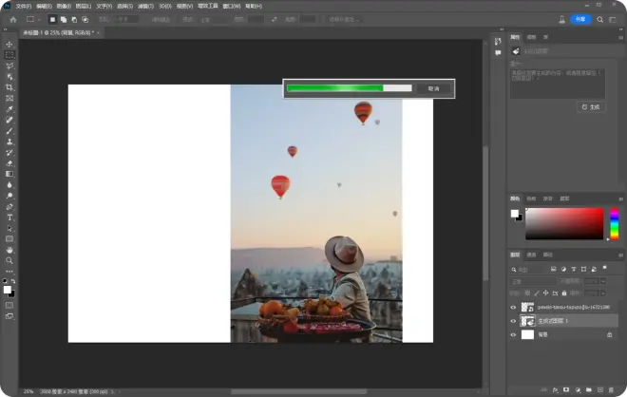Select the Pen tool

[x=9, y=207]
